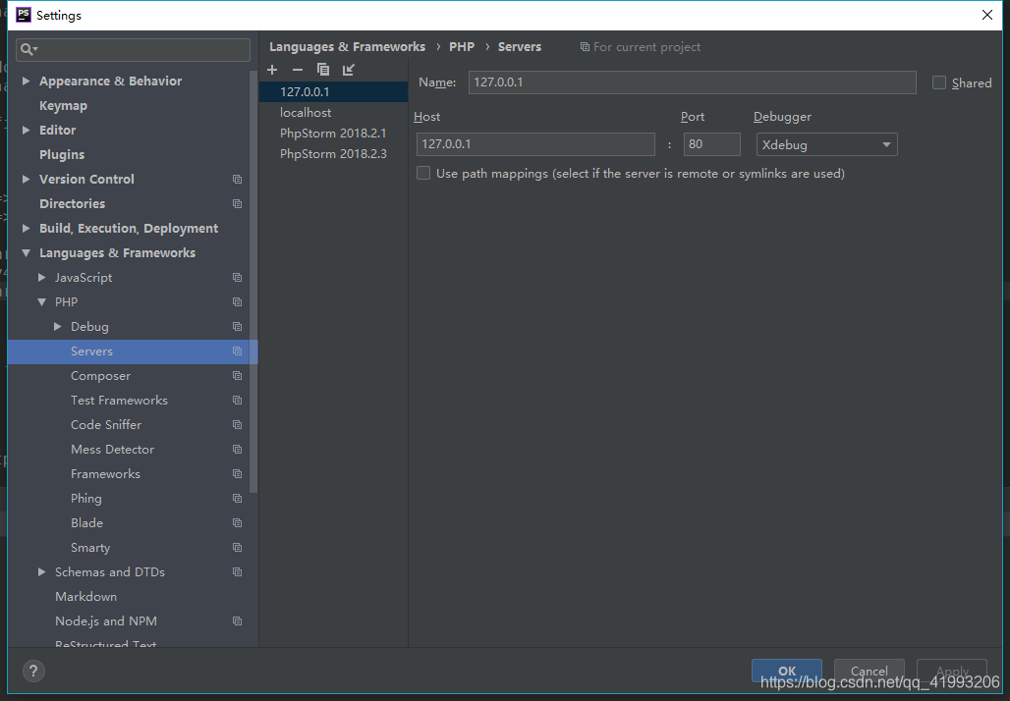
Task: Click the project-level icon beside Composer
Action: 237,375
